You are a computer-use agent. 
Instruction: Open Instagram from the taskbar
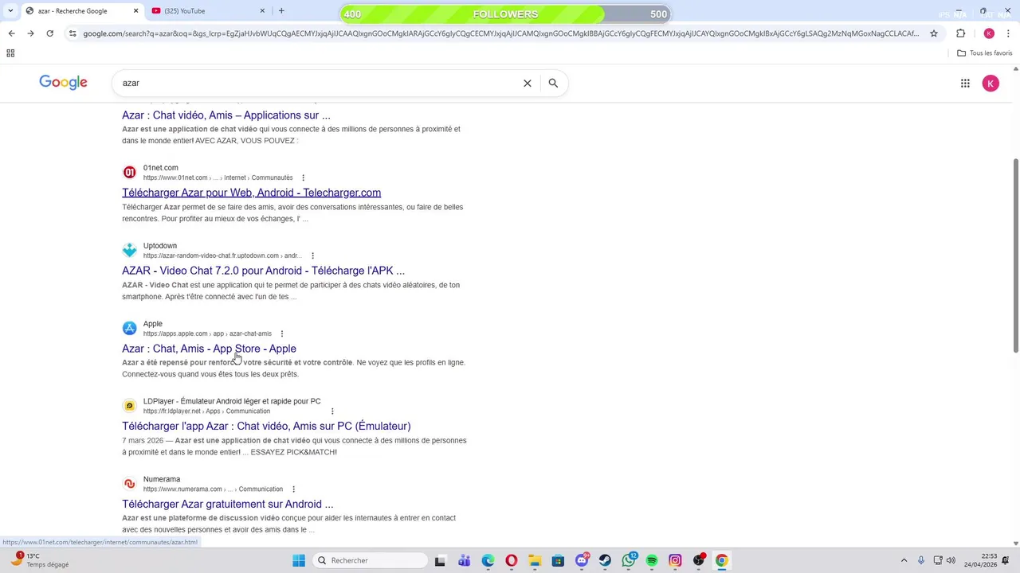pyautogui.click(x=675, y=560)
